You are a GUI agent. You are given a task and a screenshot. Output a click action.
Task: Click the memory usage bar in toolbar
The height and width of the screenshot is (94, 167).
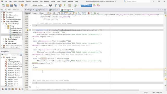[86, 5]
